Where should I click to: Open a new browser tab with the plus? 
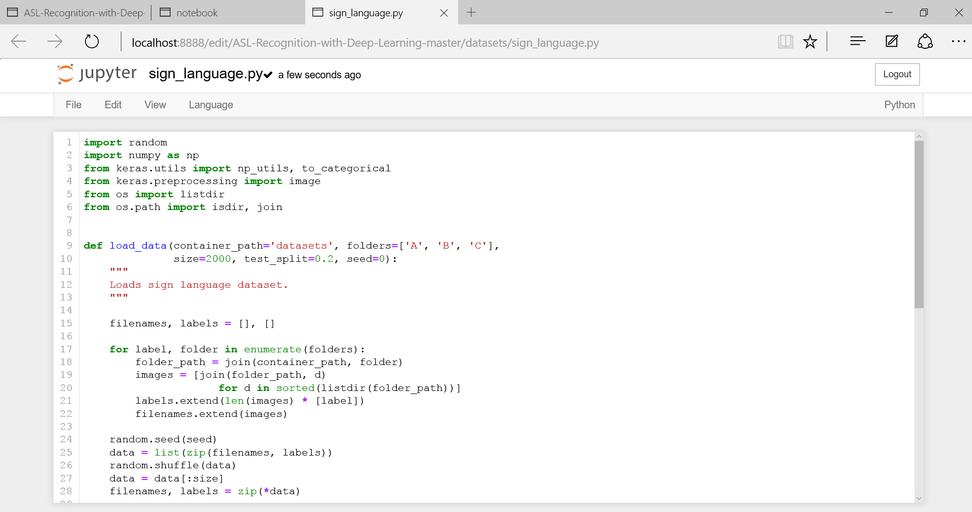(470, 12)
